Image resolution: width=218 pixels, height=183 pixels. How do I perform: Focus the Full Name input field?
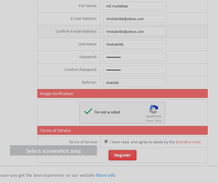click(x=134, y=6)
